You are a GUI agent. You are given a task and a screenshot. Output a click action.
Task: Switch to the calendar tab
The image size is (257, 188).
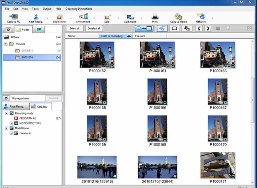click(8, 29)
